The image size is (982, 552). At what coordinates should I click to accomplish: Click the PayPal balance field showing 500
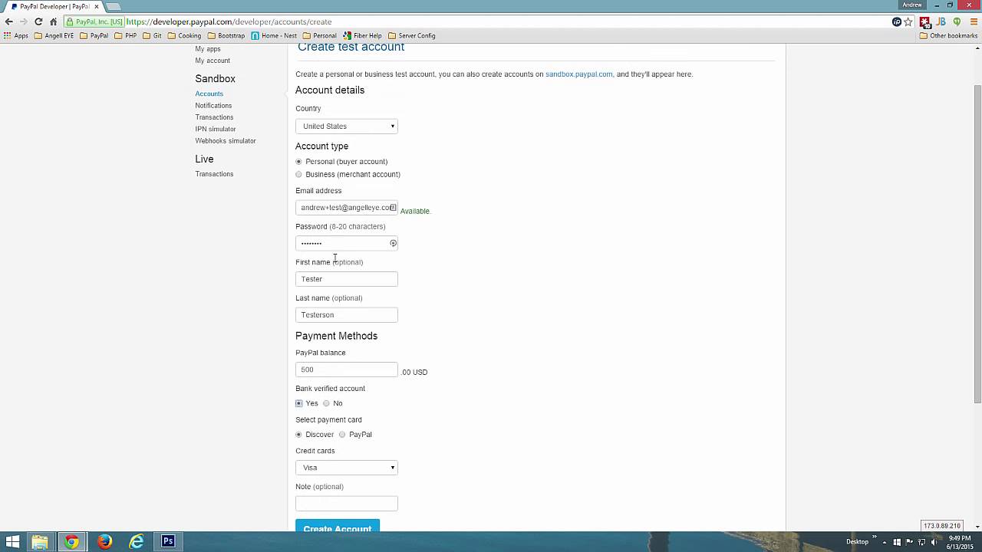347,370
